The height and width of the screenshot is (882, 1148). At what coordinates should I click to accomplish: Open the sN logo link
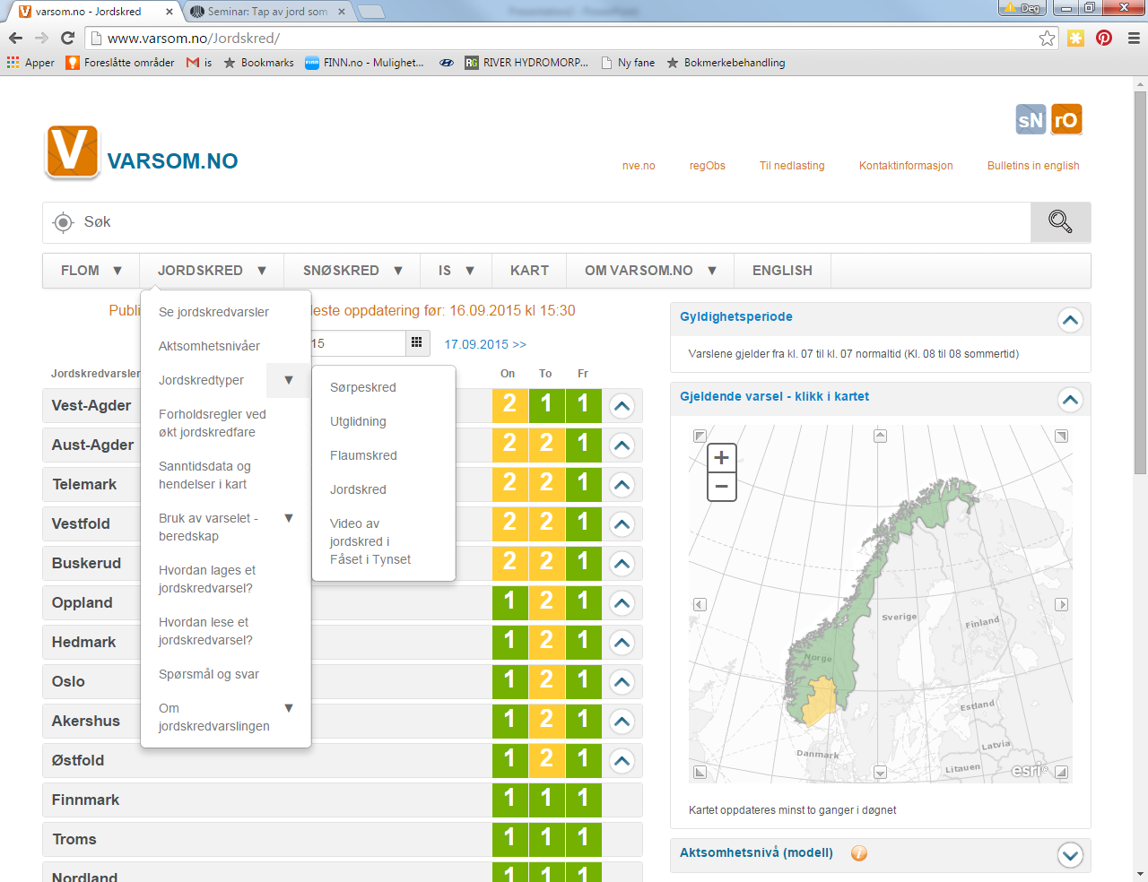pyautogui.click(x=1031, y=119)
